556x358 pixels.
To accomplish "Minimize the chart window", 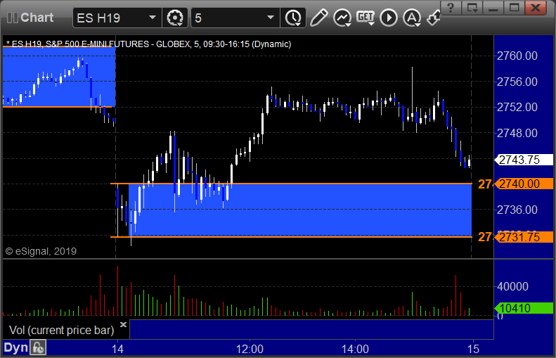I will click(x=493, y=8).
